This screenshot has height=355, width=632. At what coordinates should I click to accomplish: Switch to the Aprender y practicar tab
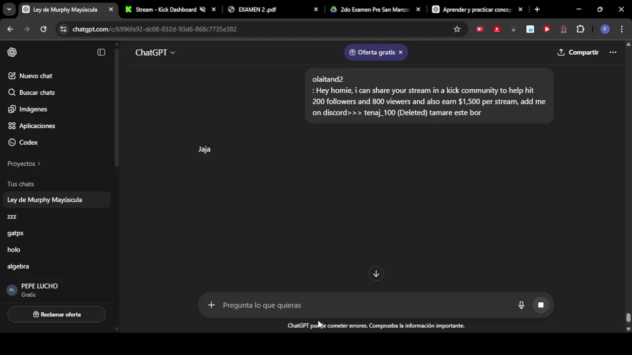[x=476, y=9]
